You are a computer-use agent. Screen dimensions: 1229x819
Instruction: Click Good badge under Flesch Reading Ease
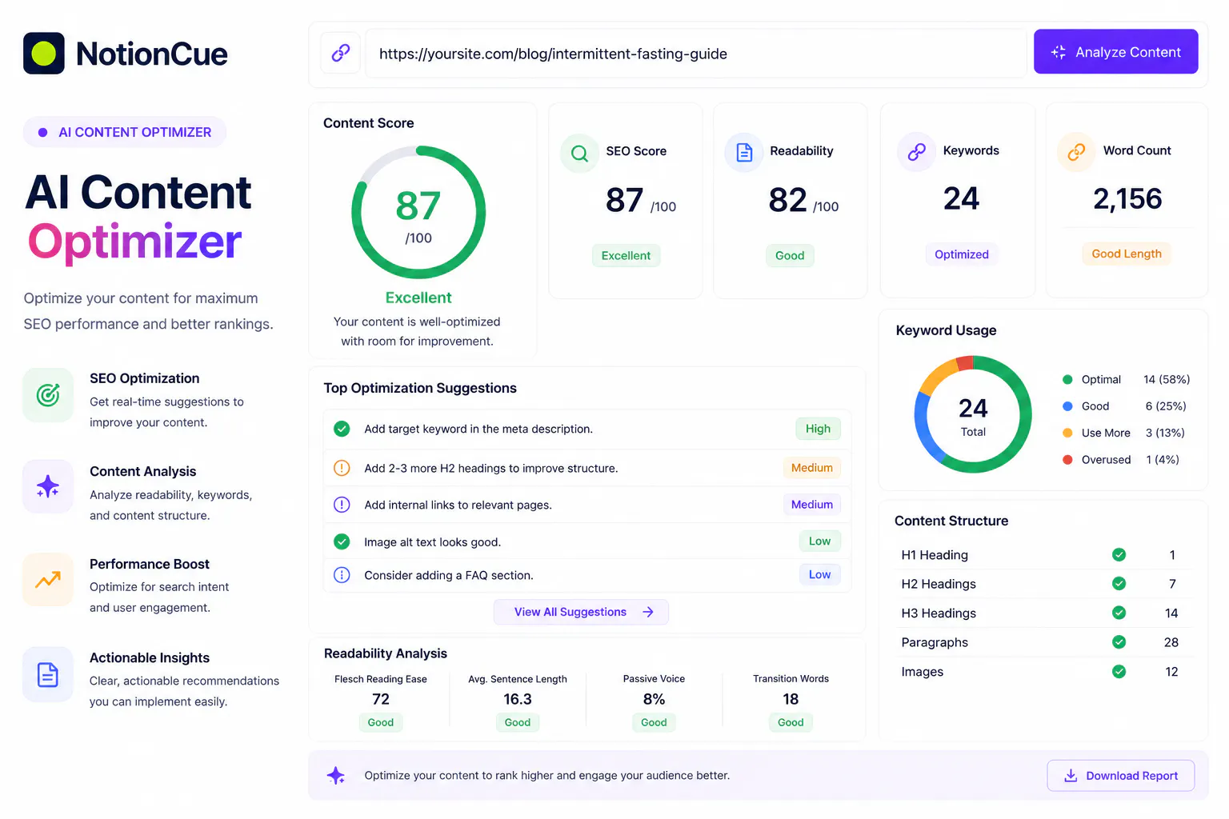pyautogui.click(x=381, y=722)
